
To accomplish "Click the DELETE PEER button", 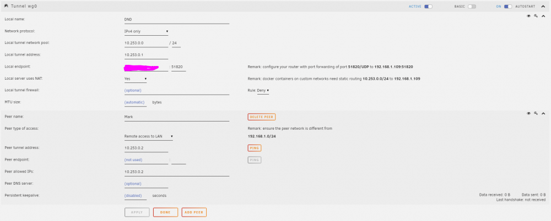I will (x=261, y=117).
